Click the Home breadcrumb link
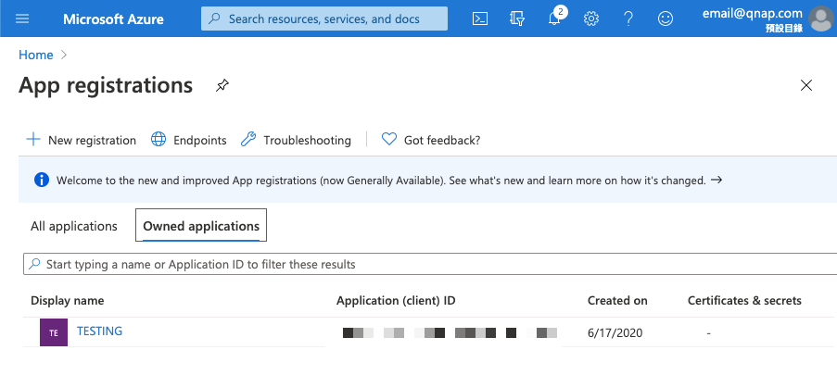 (x=36, y=55)
